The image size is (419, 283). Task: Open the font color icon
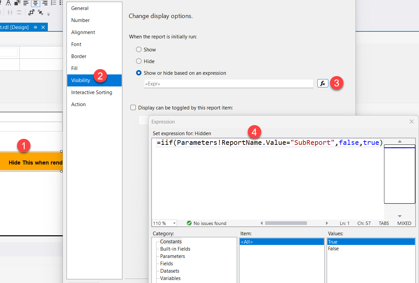tap(9, 3)
